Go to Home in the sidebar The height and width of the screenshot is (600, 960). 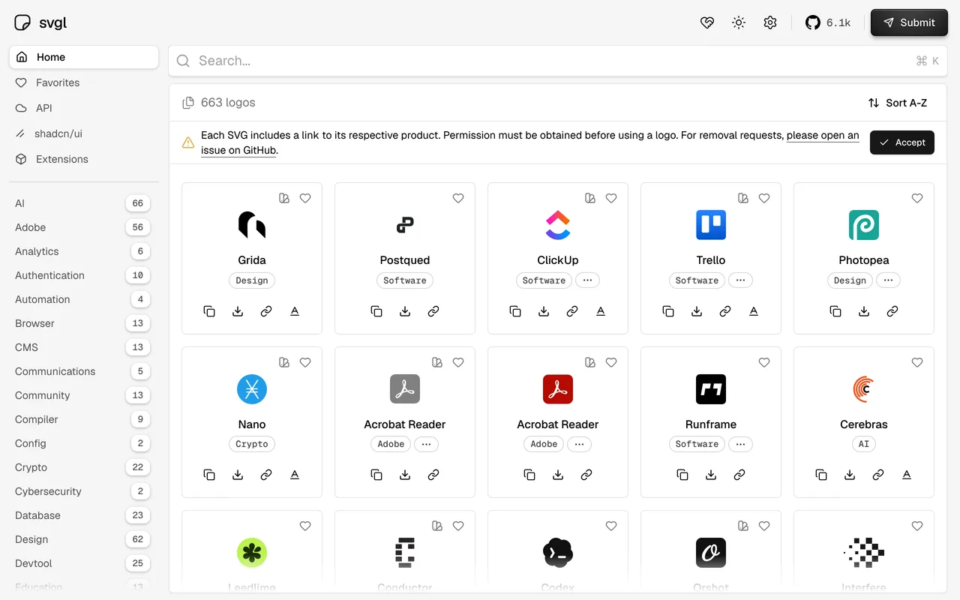[84, 57]
